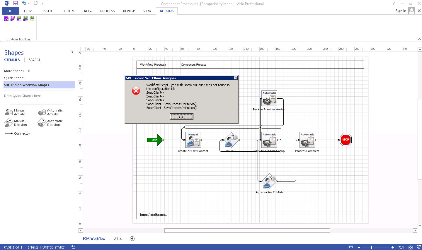This screenshot has width=422, height=250.
Task: Click the Save icon in quick access toolbar
Action: [16, 3]
